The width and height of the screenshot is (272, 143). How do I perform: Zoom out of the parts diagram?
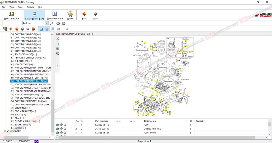58,43
